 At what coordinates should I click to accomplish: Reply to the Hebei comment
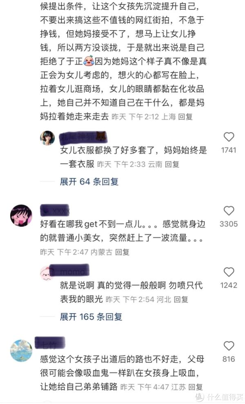tap(181, 299)
